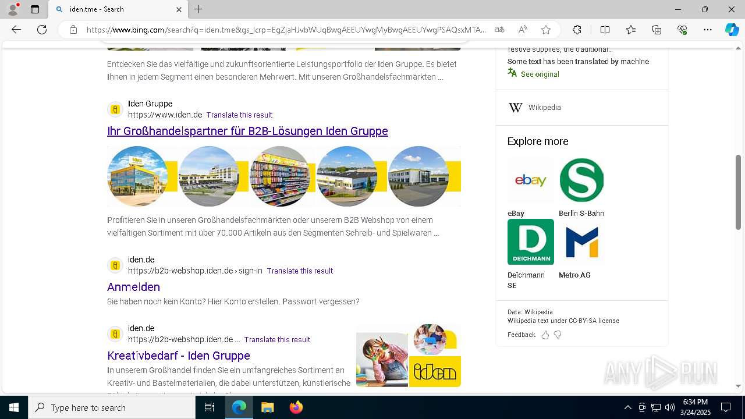Open Collections panel

point(657,30)
